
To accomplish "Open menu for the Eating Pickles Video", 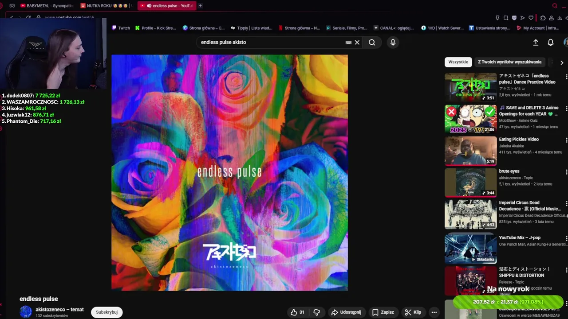I will coord(566,140).
